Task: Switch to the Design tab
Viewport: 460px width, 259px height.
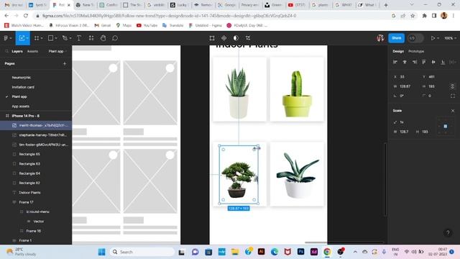Action: click(x=398, y=51)
